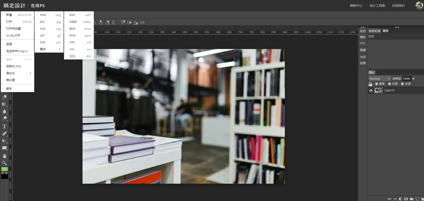Open 设计工具集 link
Viewport: 424px width, 201px height.
377,6
